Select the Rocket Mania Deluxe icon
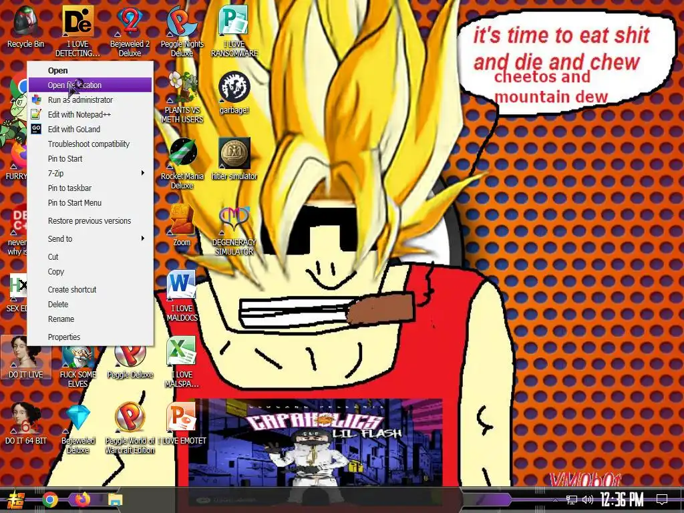This screenshot has width=684, height=513. 182,163
